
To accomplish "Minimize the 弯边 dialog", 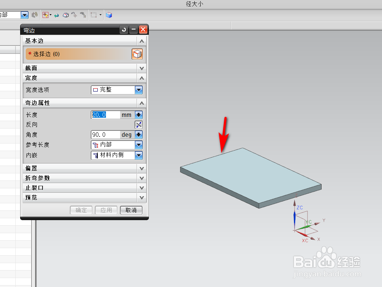I will pyautogui.click(x=134, y=30).
